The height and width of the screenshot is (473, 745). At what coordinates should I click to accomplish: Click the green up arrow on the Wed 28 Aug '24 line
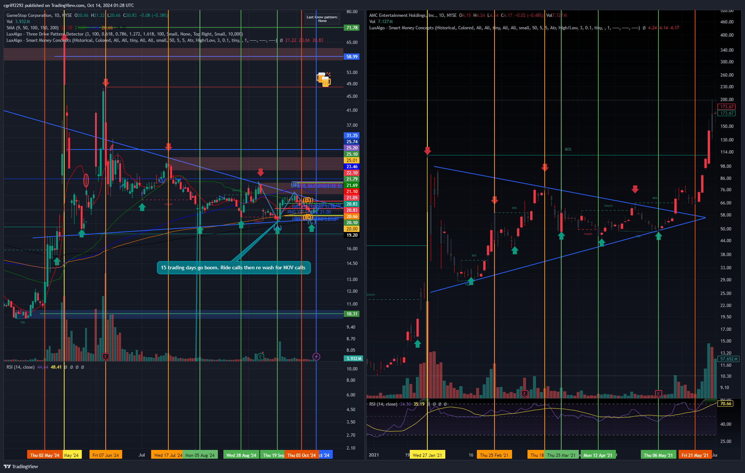(x=241, y=224)
